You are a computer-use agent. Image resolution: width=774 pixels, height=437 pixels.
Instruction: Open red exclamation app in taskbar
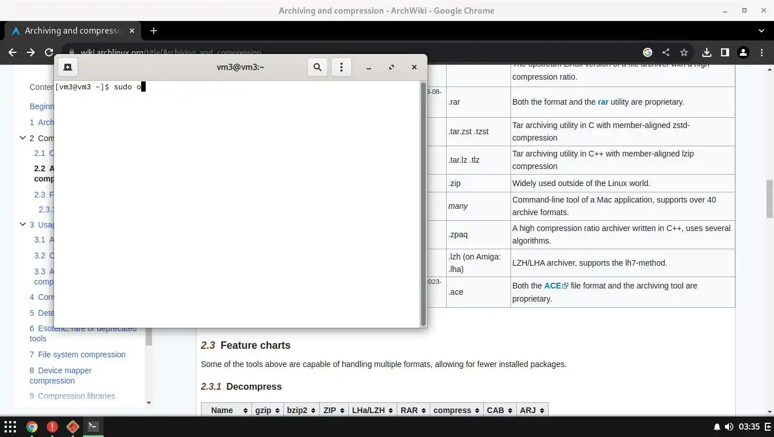coord(52,426)
